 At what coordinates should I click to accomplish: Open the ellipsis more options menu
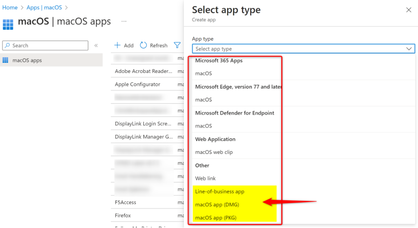124,21
